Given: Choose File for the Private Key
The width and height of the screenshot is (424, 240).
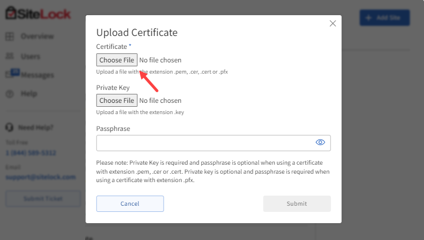Looking at the screenshot, I should pyautogui.click(x=117, y=101).
